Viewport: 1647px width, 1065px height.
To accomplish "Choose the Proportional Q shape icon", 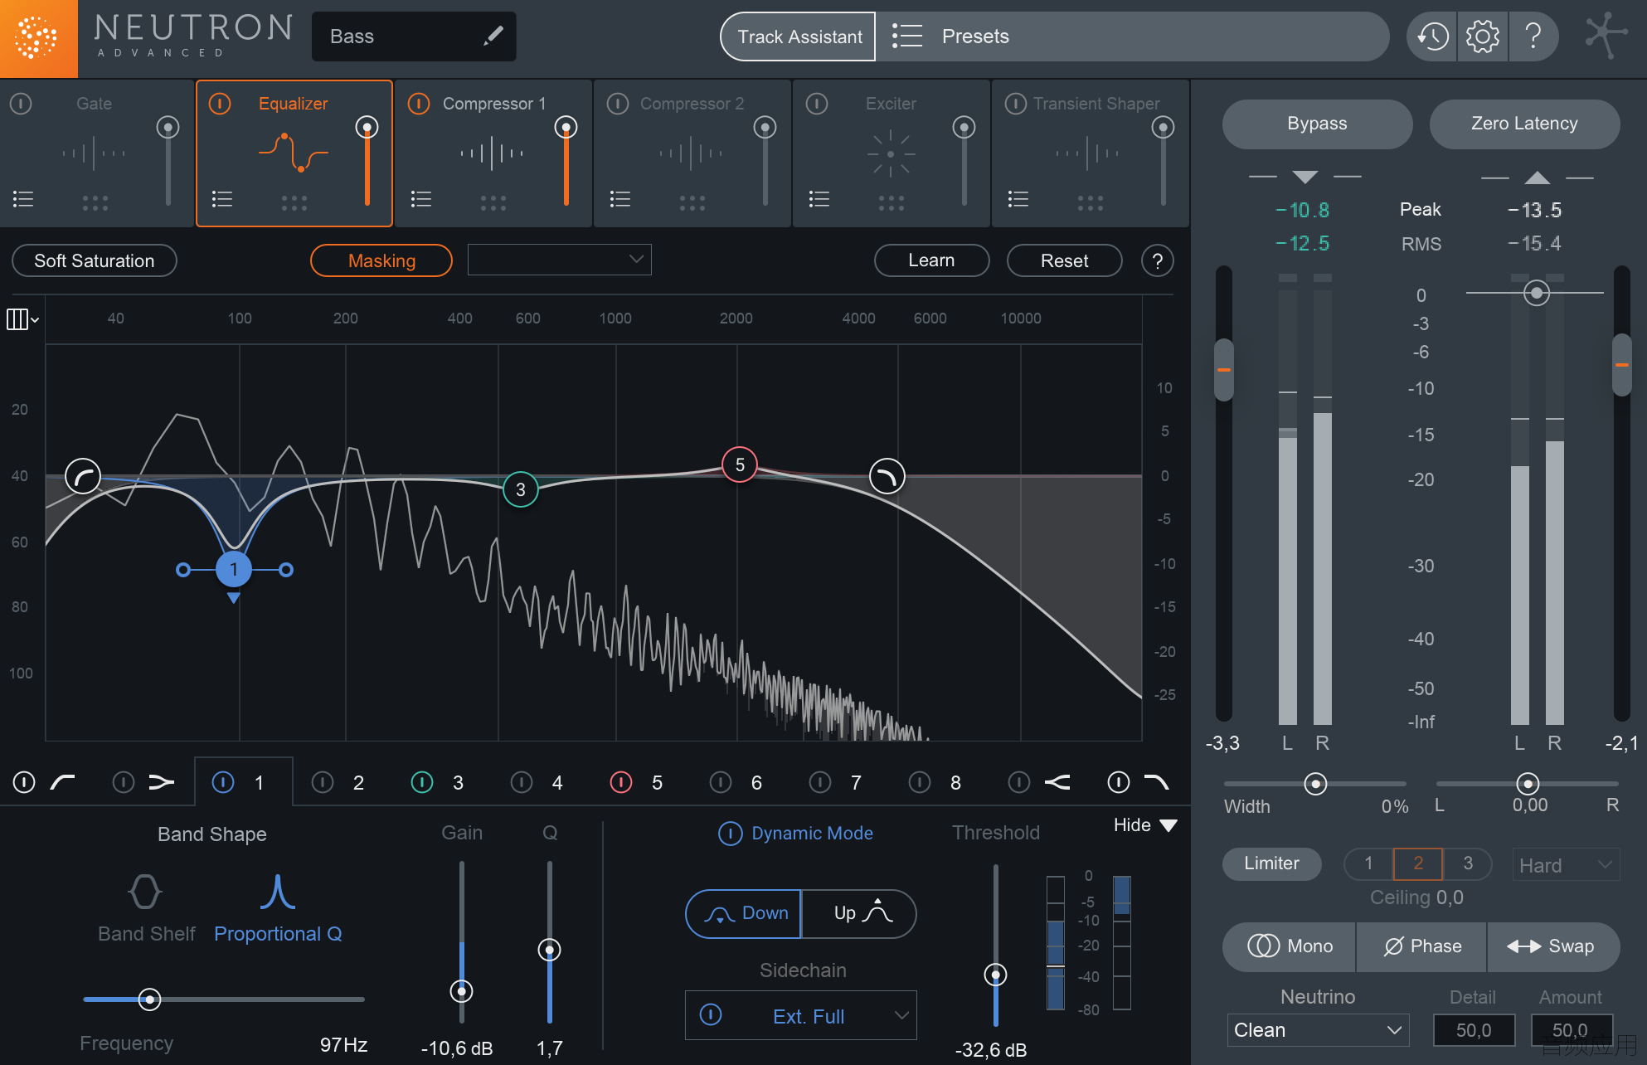I will click(x=277, y=892).
